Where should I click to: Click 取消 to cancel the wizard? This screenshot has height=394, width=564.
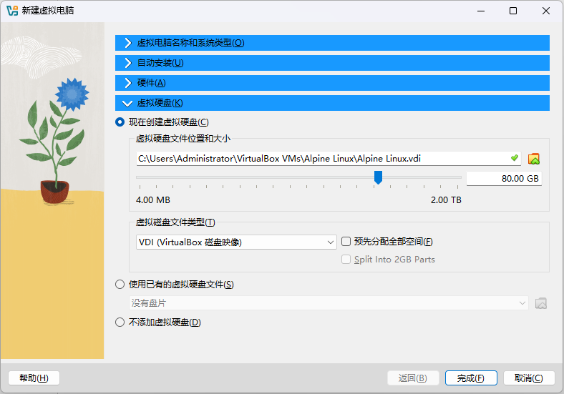(529, 378)
